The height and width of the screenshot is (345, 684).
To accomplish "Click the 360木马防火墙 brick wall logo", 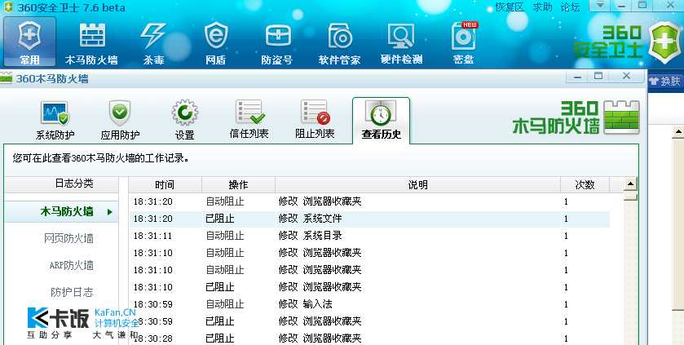I will pyautogui.click(x=621, y=117).
